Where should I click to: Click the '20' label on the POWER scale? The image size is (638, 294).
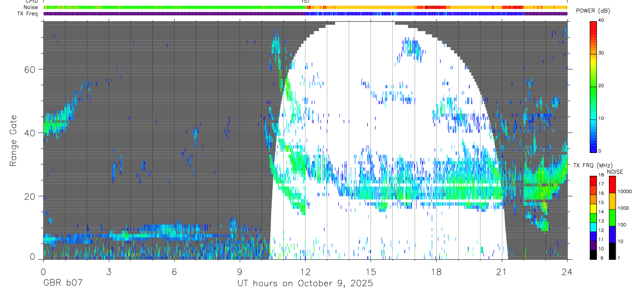(x=601, y=86)
